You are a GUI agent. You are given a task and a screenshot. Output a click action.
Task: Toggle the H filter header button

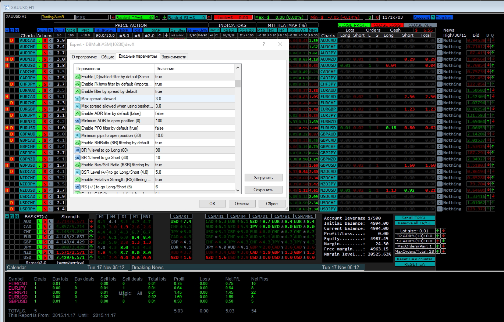click(7, 30)
